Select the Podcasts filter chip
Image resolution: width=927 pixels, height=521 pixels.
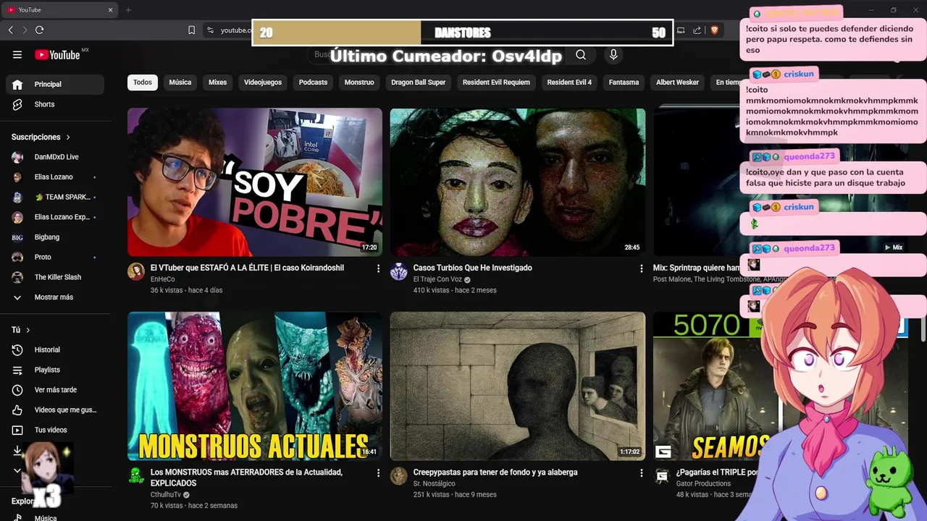314,82
